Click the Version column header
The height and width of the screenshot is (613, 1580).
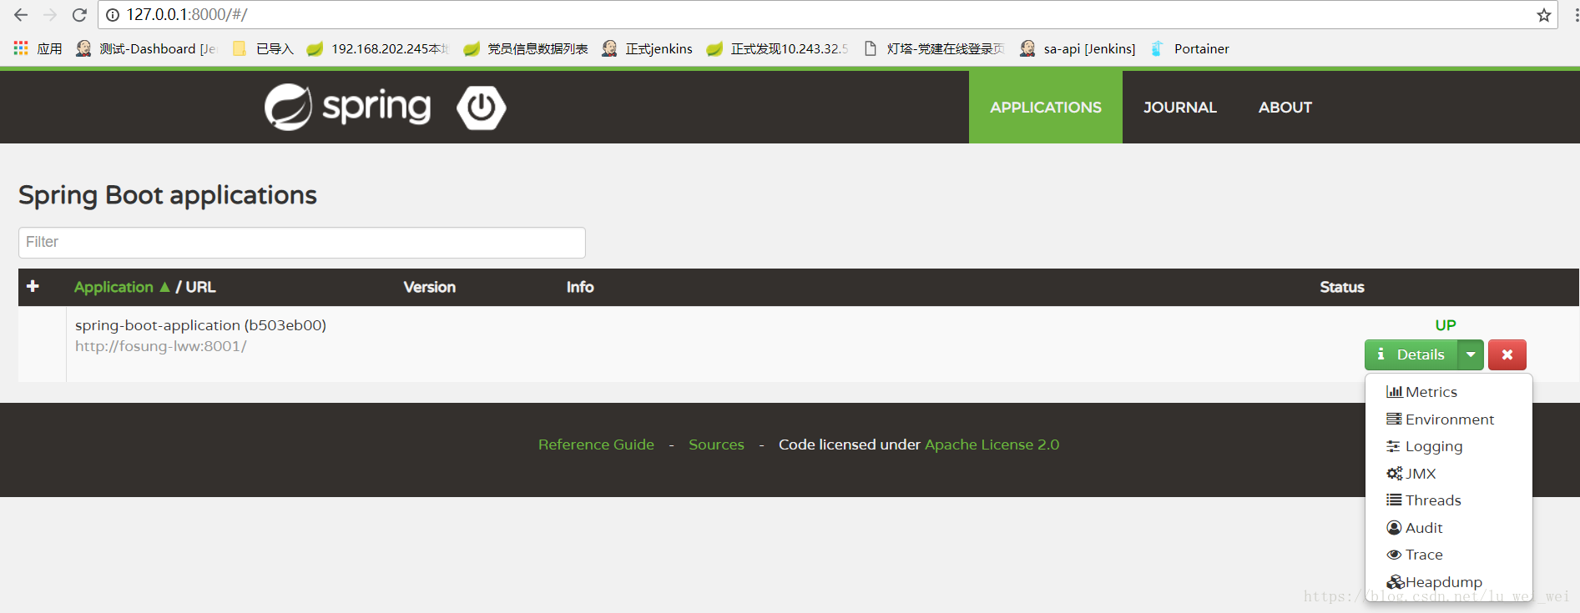[x=430, y=287]
